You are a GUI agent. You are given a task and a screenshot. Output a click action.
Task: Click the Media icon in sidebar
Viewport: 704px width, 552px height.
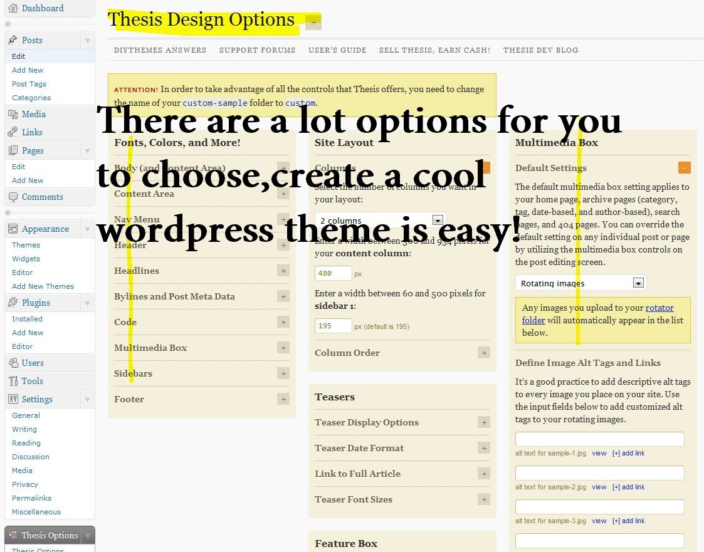click(x=13, y=114)
